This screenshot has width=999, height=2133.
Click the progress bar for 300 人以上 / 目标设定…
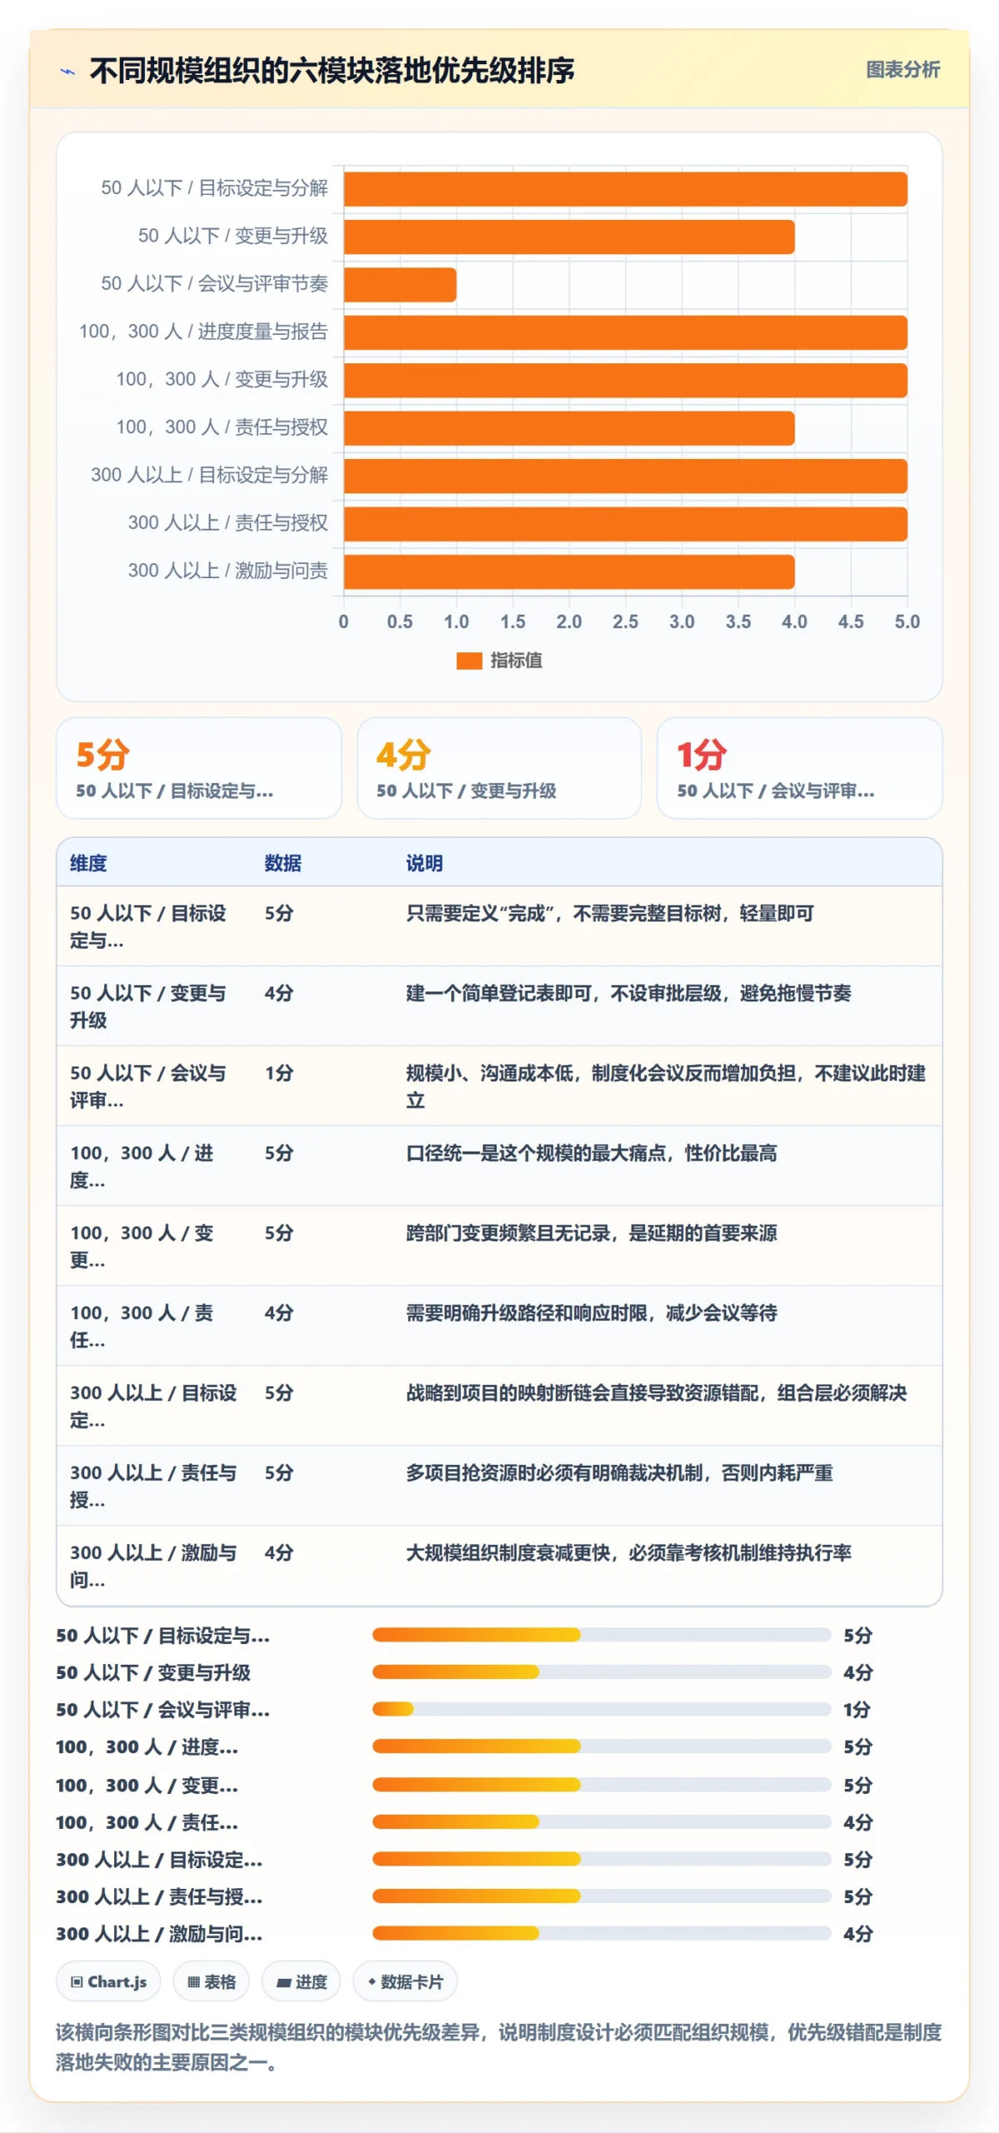[602, 1859]
